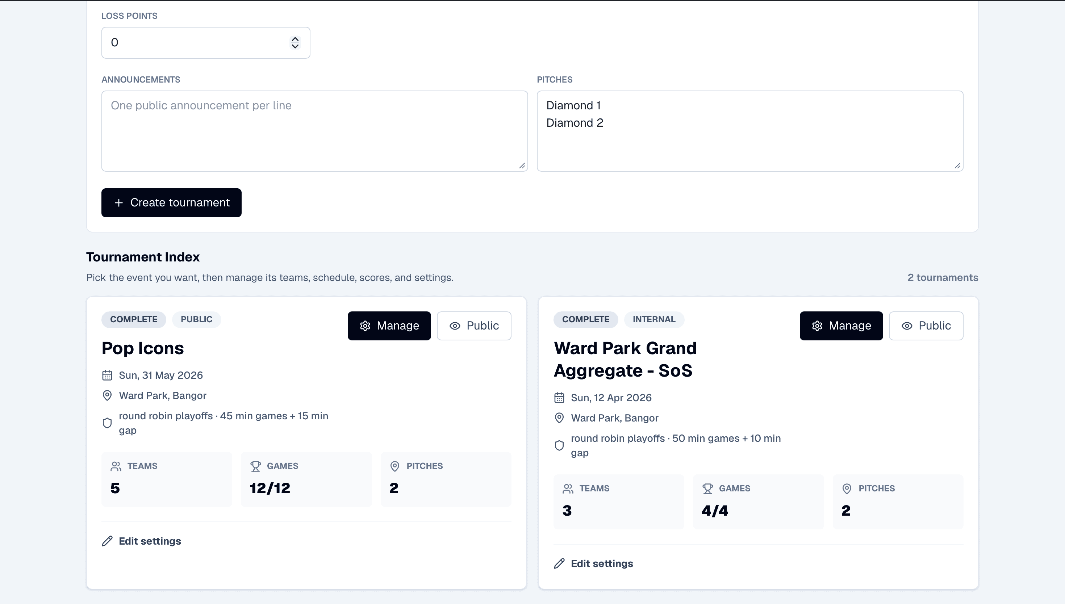1065x604 pixels.
Task: Click inside the Pitches text area
Action: (750, 131)
